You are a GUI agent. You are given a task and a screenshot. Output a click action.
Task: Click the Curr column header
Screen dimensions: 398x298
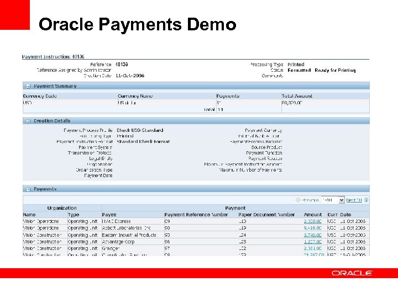click(x=333, y=215)
